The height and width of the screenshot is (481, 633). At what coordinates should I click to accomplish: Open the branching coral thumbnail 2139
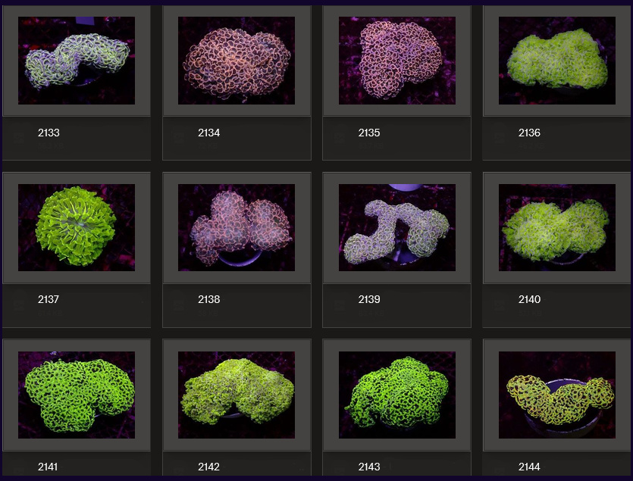point(396,227)
